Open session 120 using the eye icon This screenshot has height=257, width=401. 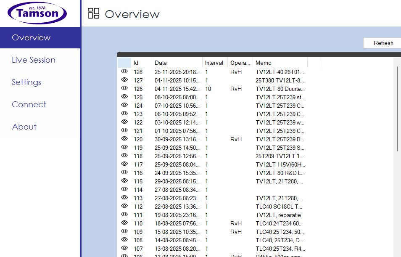124,139
